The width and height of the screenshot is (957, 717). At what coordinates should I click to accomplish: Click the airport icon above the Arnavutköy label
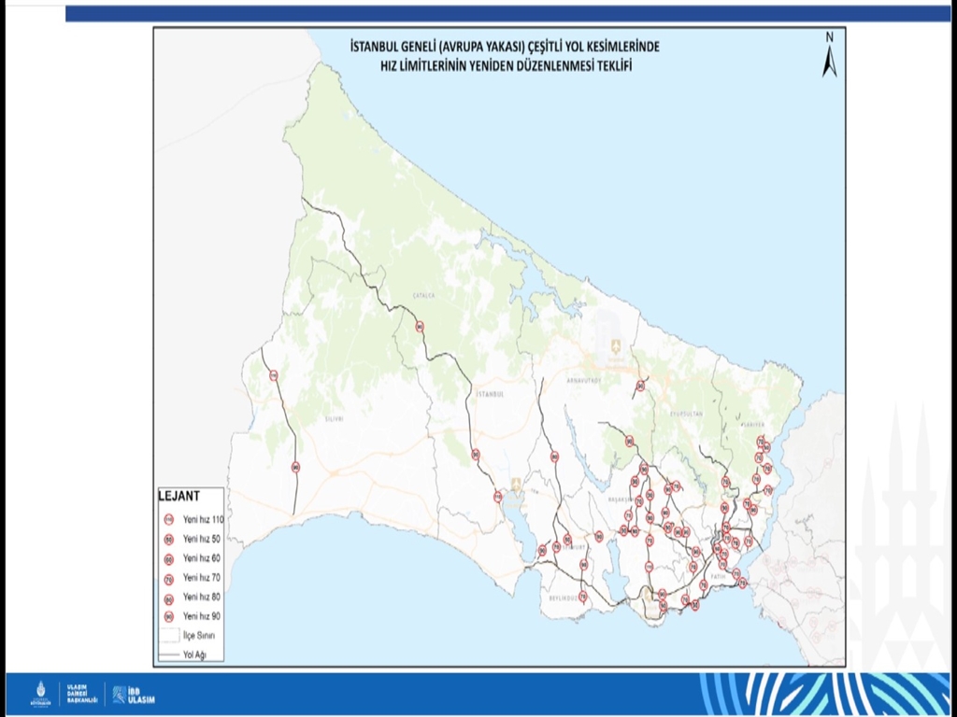[615, 346]
